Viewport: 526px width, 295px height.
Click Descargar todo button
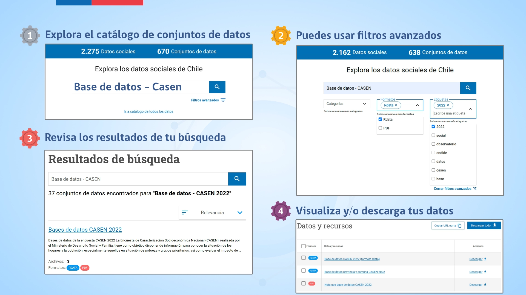pyautogui.click(x=484, y=225)
